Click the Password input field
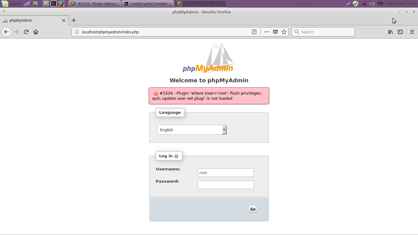 coord(226,185)
